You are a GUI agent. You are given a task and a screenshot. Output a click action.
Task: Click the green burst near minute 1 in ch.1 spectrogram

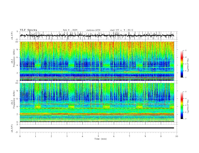click(x=38, y=65)
